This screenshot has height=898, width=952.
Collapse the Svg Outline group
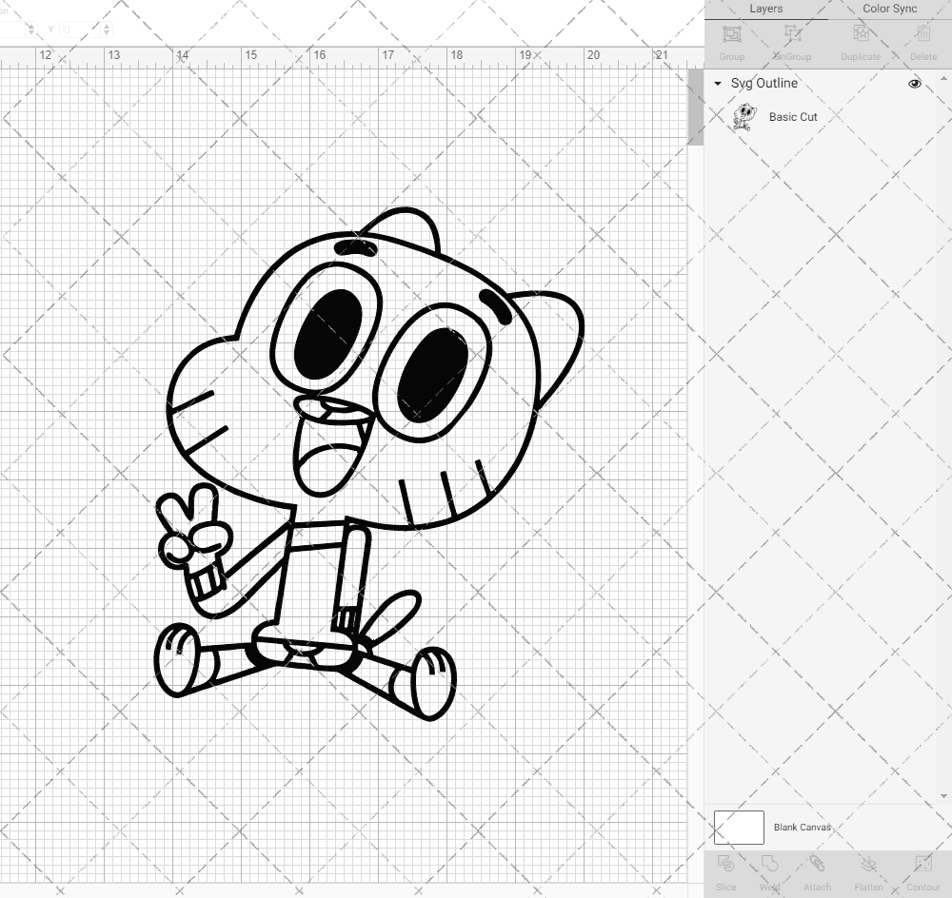pyautogui.click(x=717, y=84)
